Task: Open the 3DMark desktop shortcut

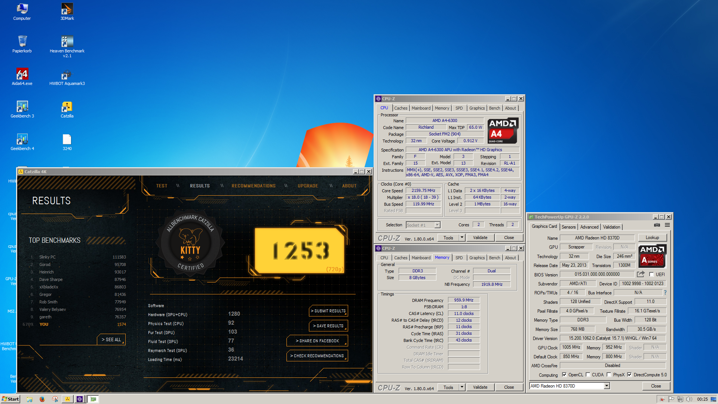Action: (67, 12)
